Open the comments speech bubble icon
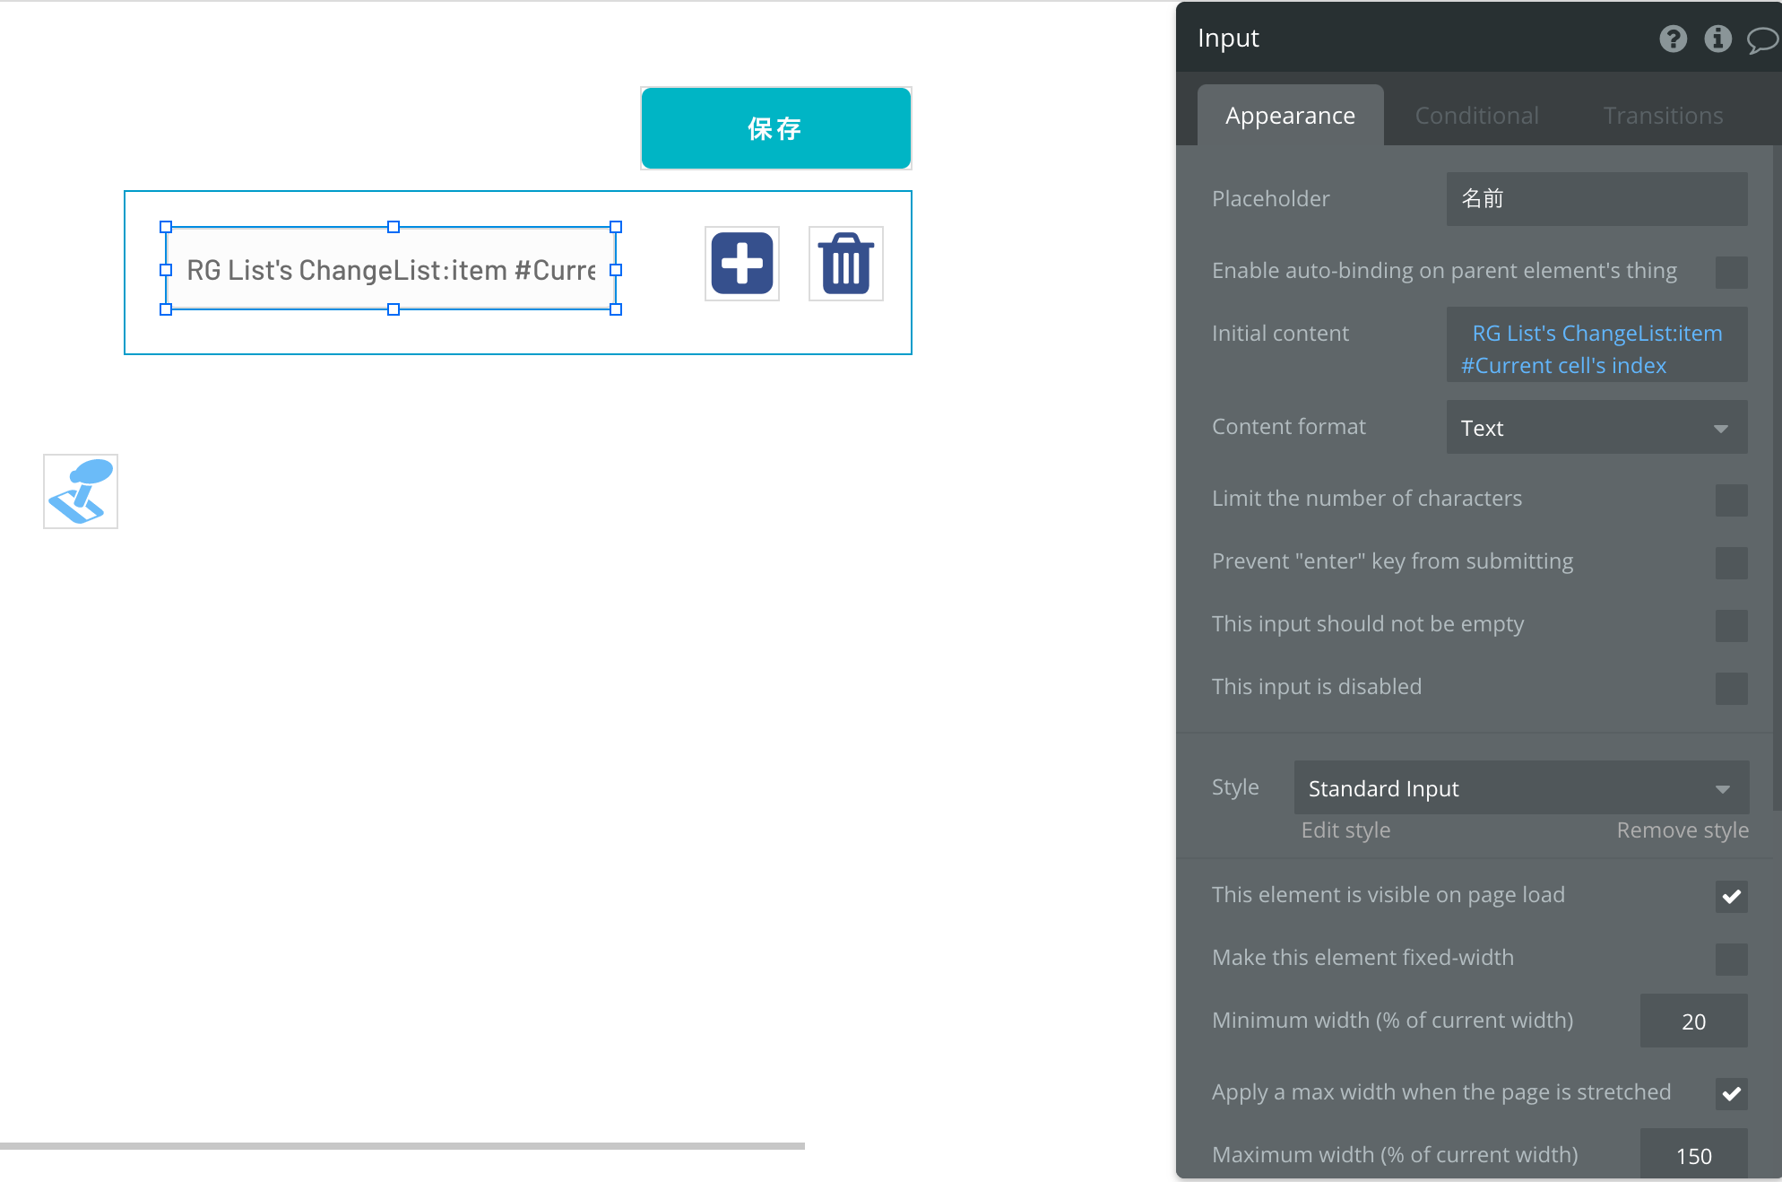Image resolution: width=1782 pixels, height=1182 pixels. (x=1761, y=39)
